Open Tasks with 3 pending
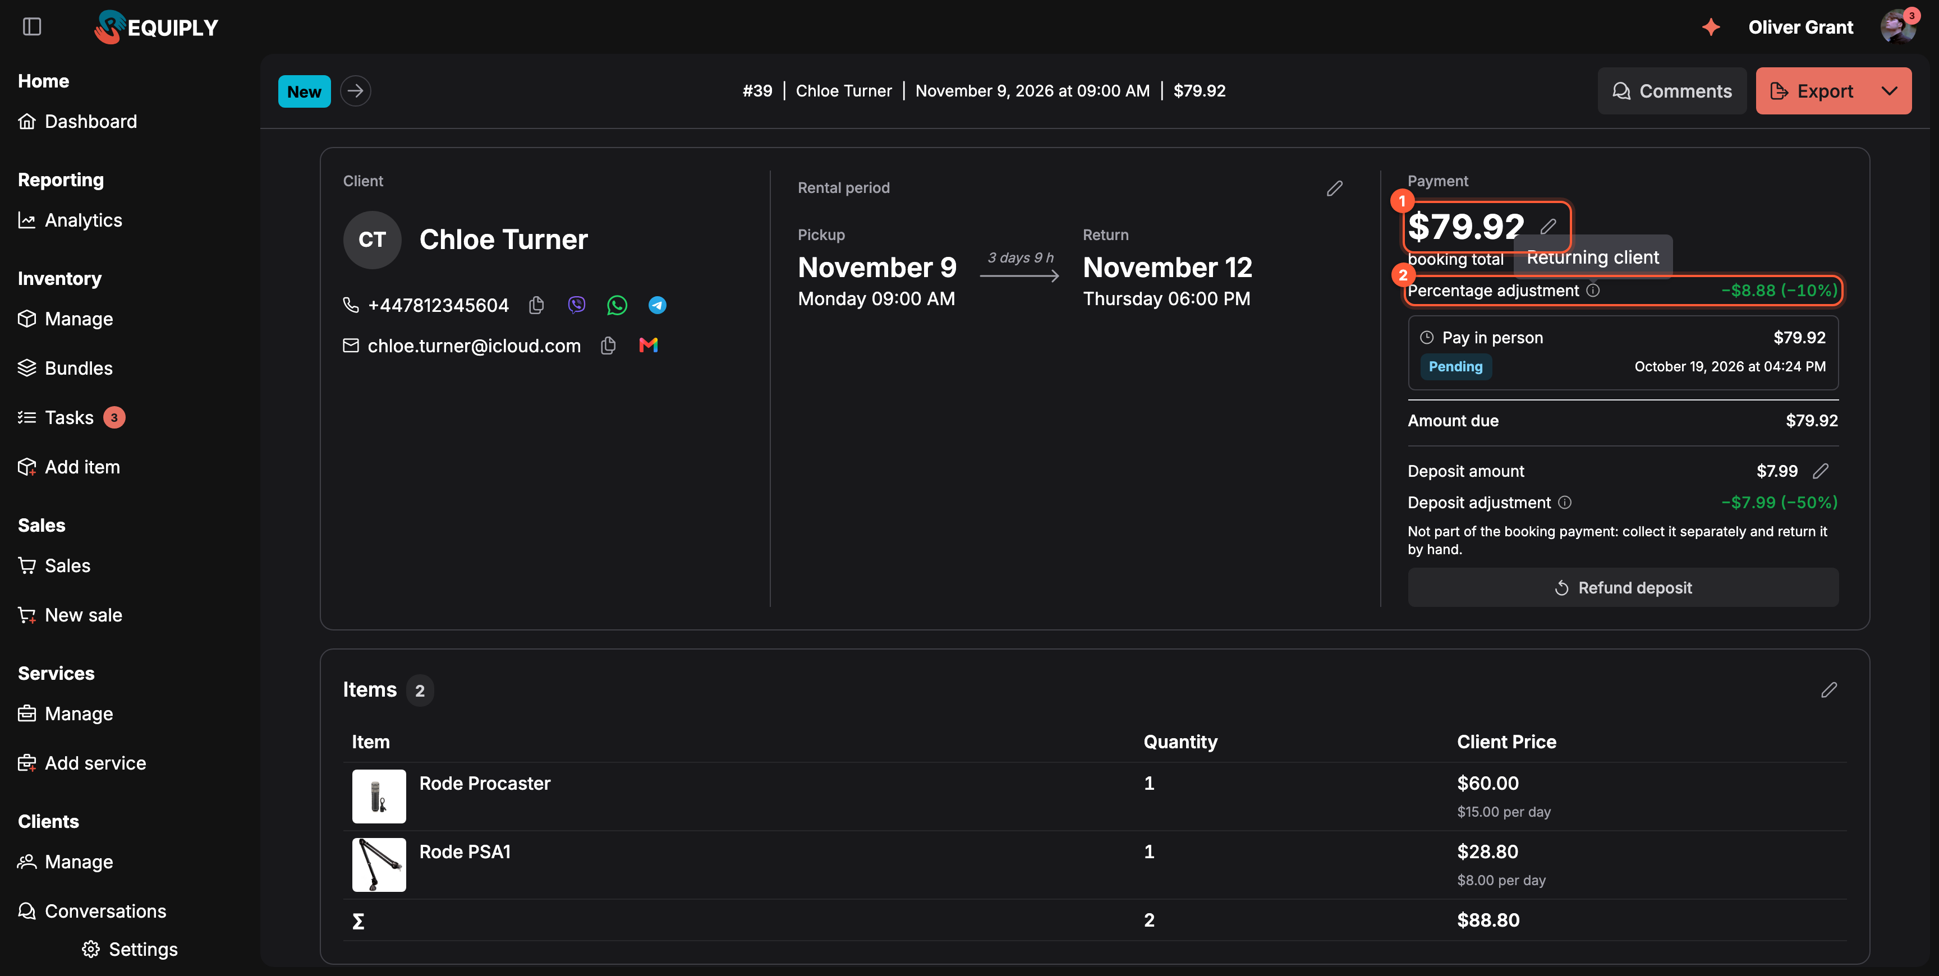 pyautogui.click(x=71, y=418)
